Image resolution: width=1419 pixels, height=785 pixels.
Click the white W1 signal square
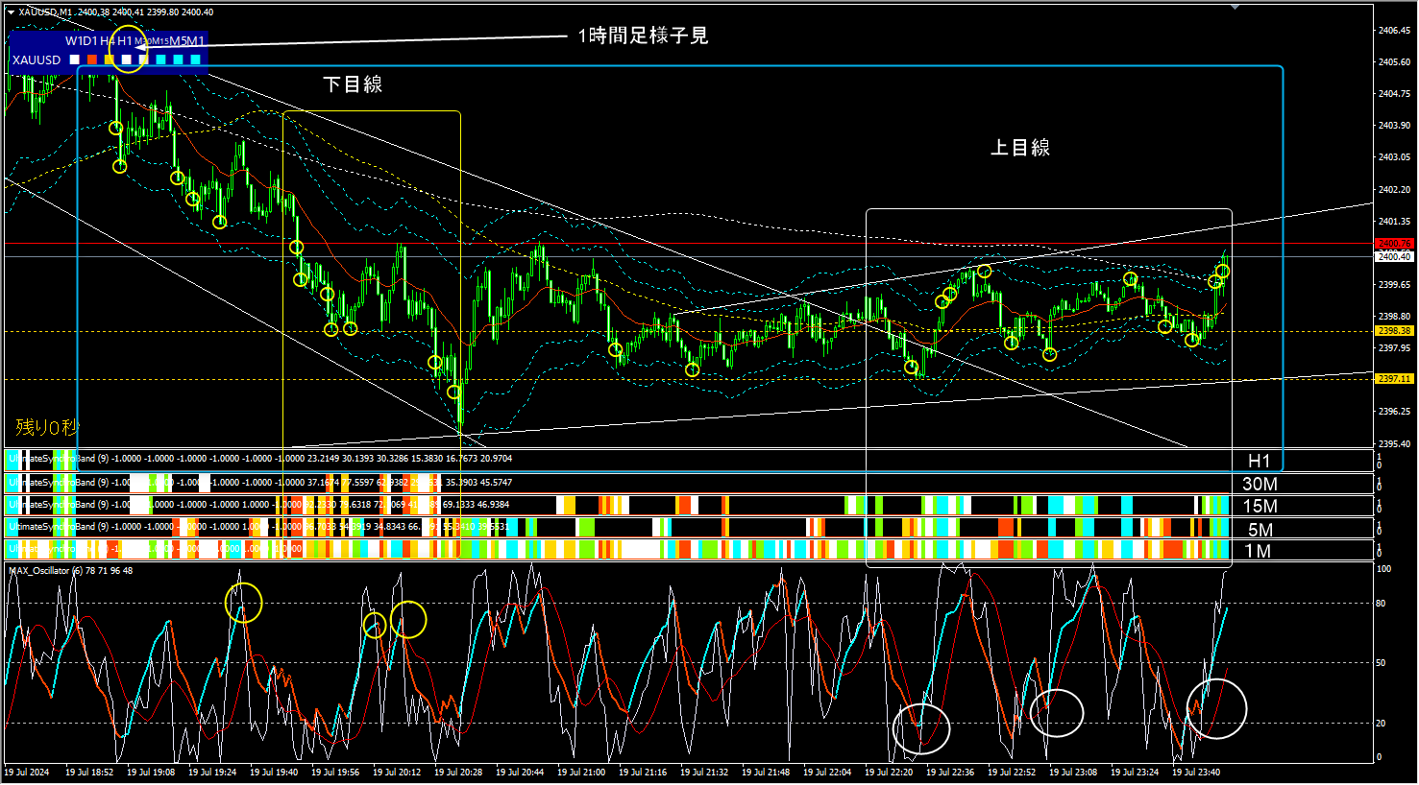(75, 59)
